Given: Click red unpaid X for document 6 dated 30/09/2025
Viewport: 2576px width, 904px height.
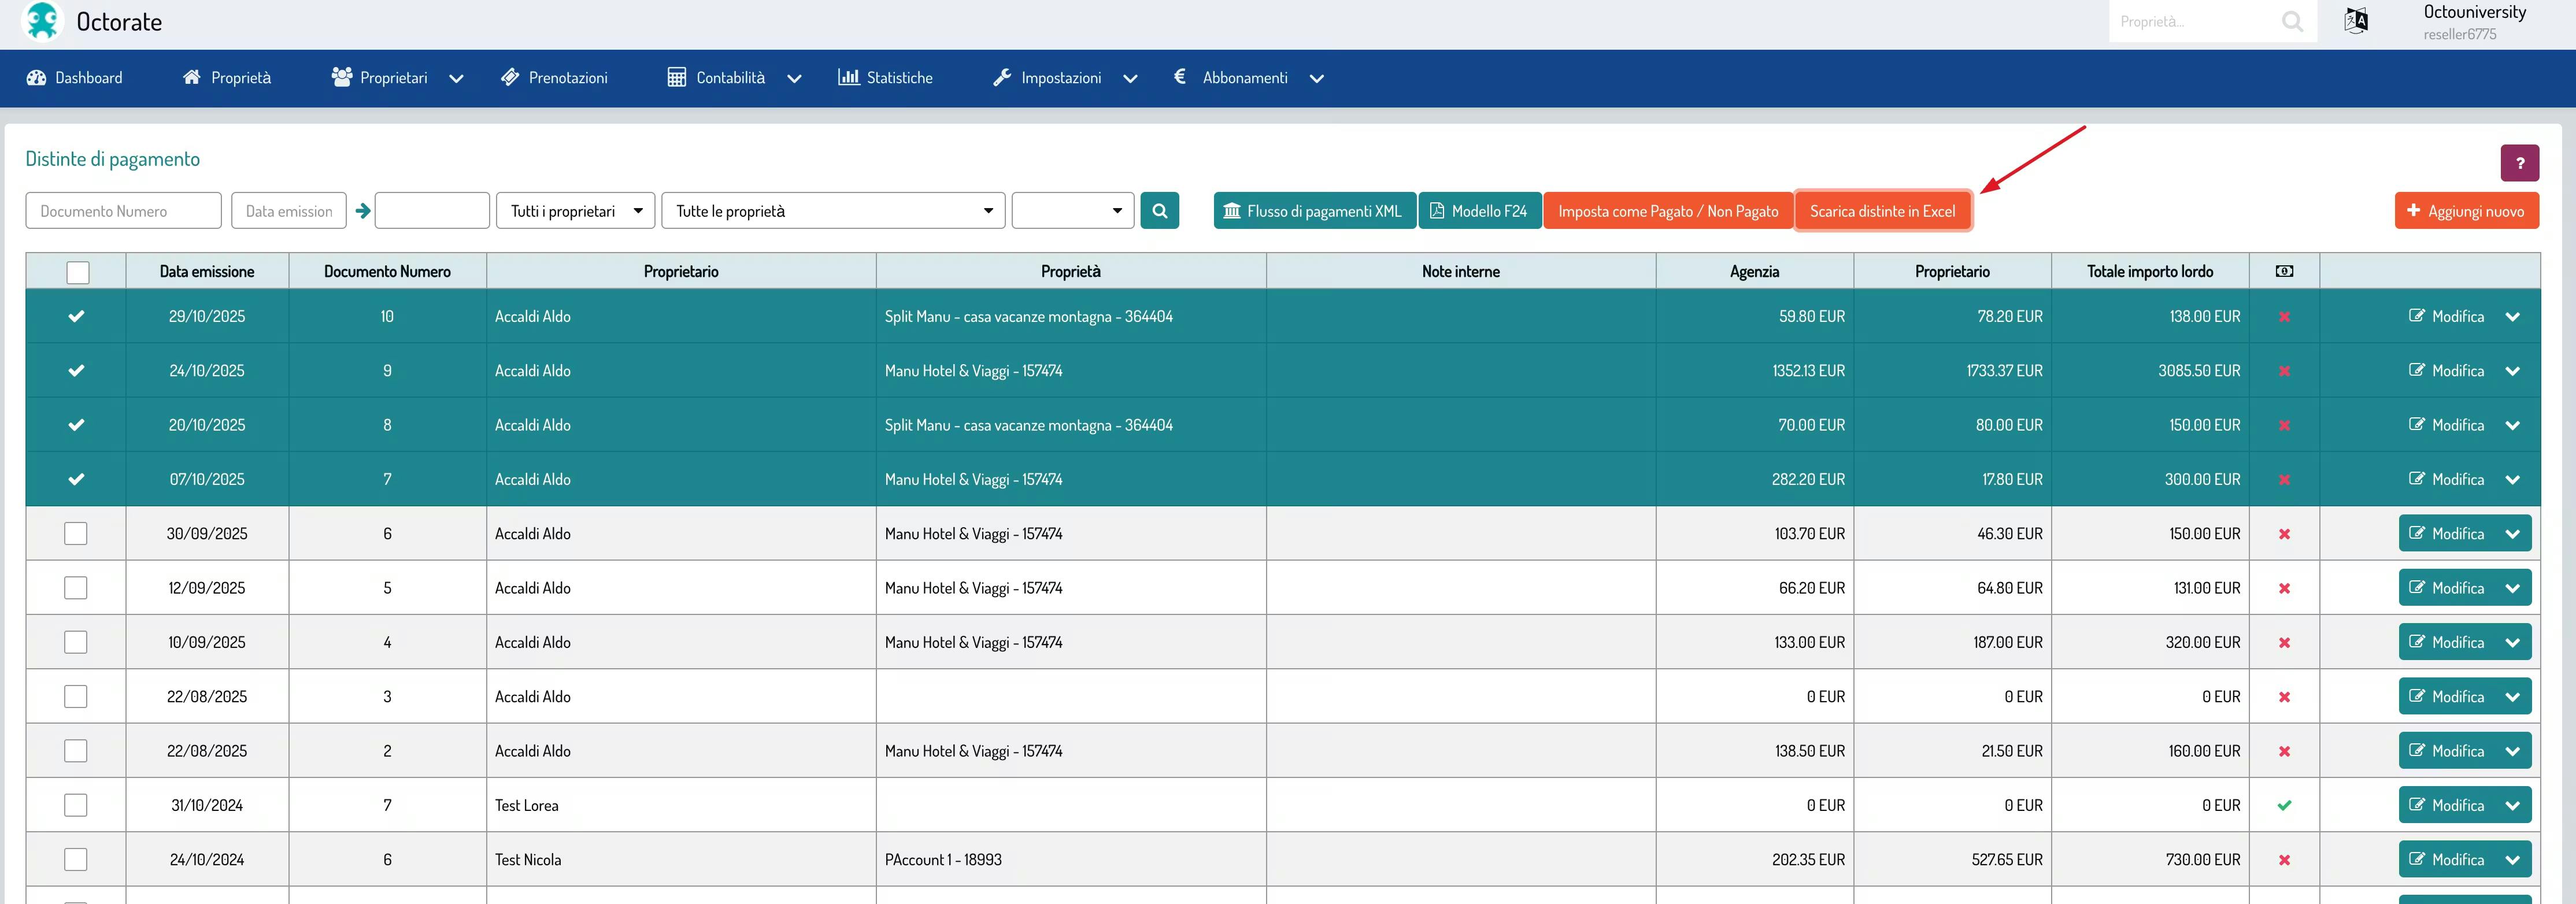Looking at the screenshot, I should pyautogui.click(x=2284, y=534).
